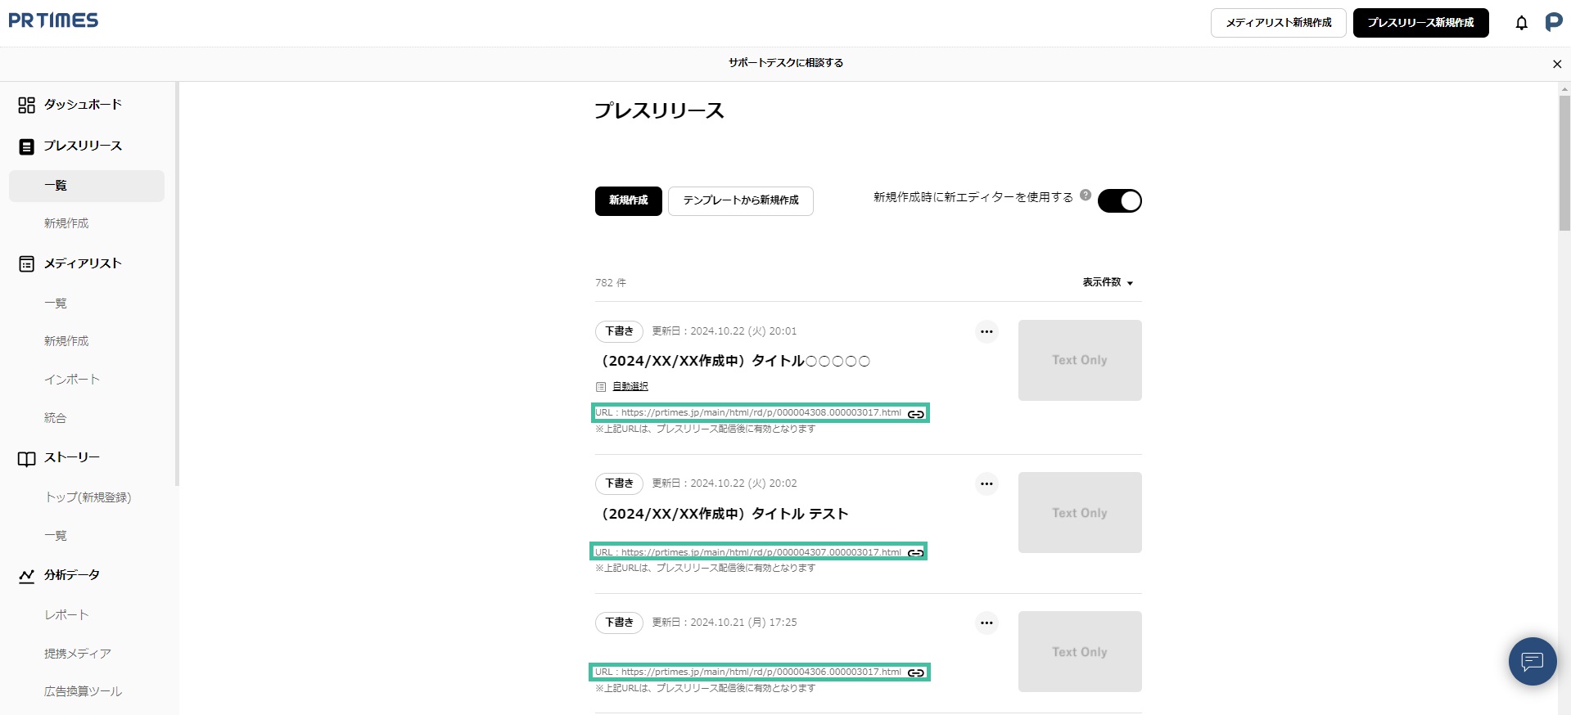Go to 広告換算ツール in sidebar
1571x715 pixels.
pyautogui.click(x=83, y=691)
